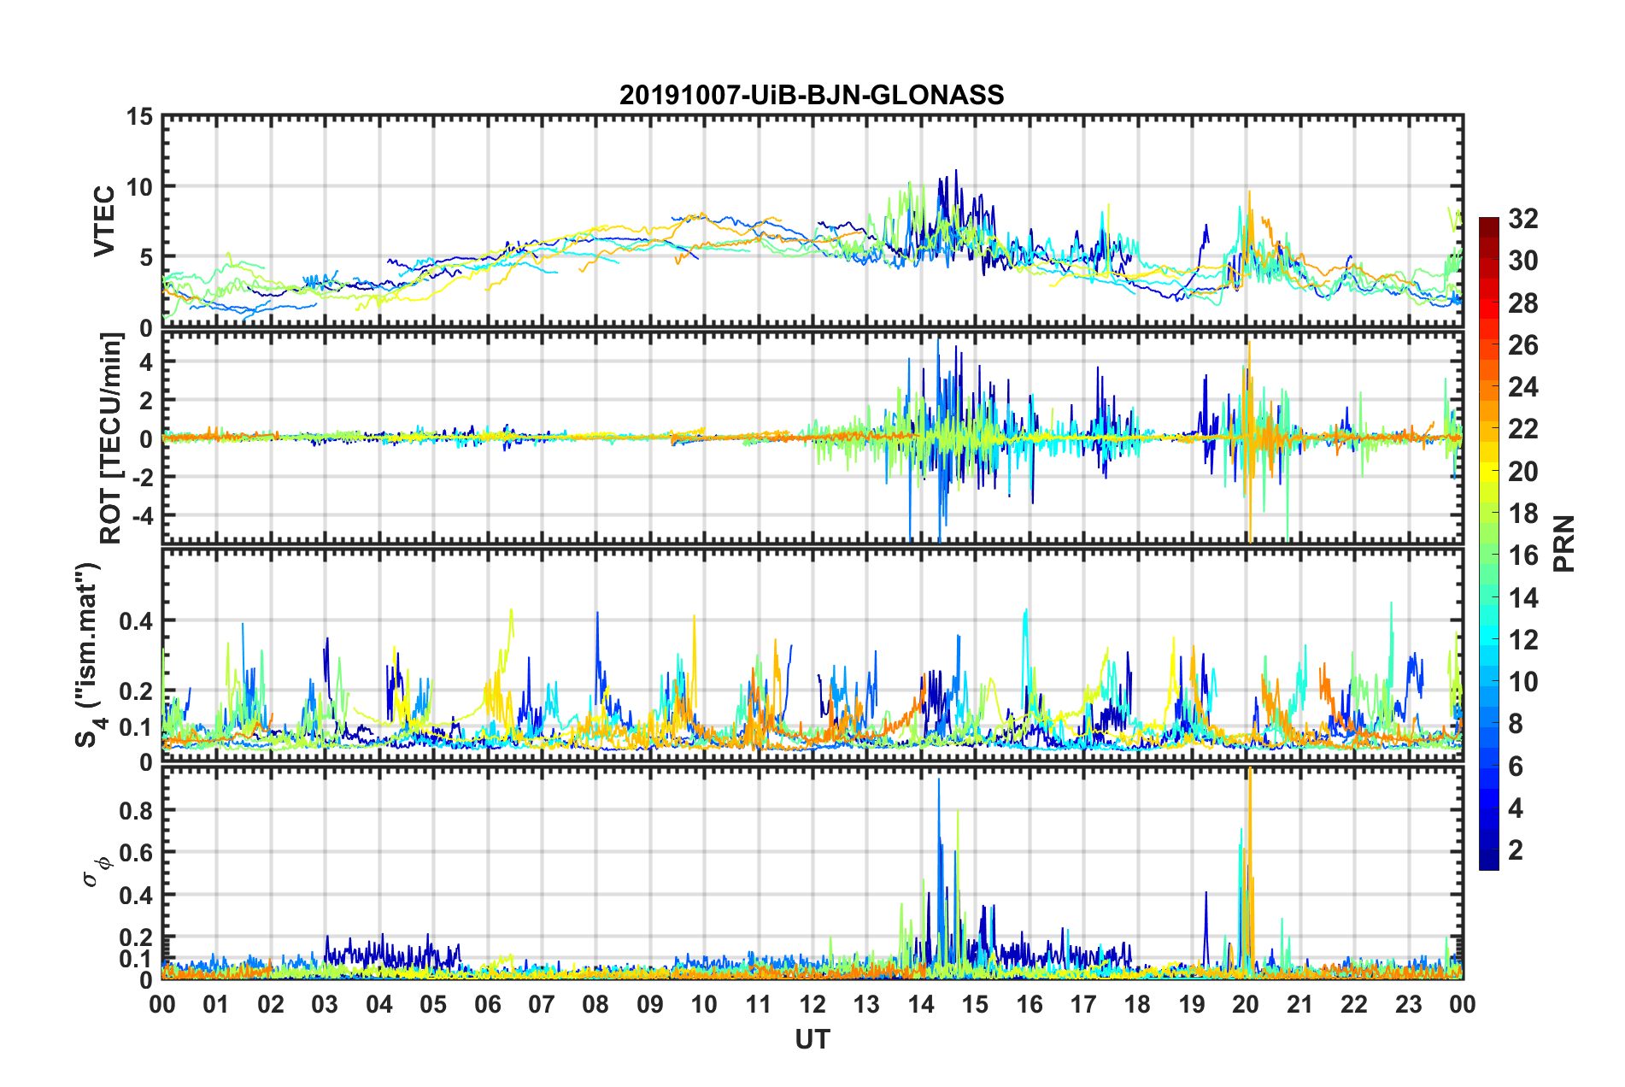This screenshot has height=1087, width=1625.
Task: Click colorbar tick label 18
Action: pos(1522,514)
